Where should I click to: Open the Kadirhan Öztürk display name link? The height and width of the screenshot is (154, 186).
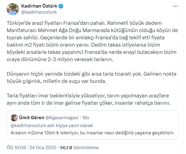click(x=40, y=6)
